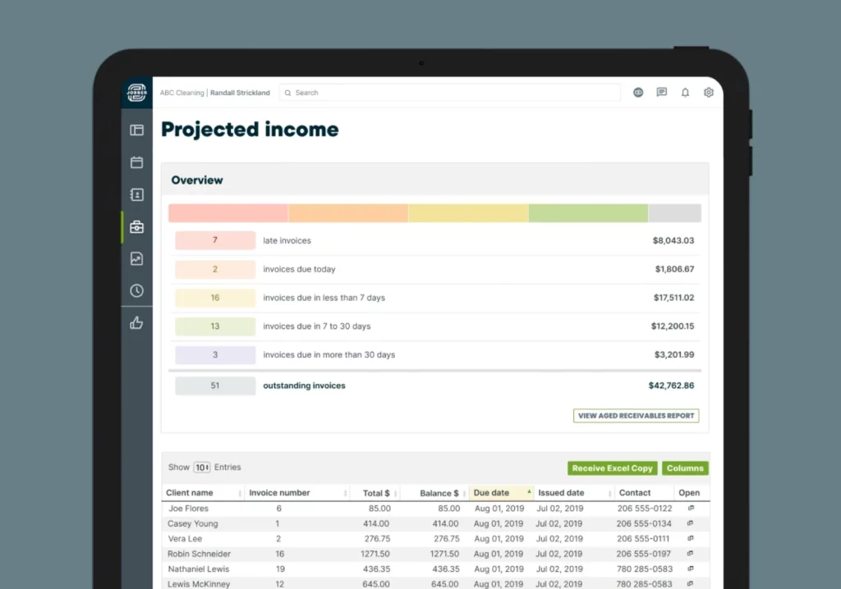The width and height of the screenshot is (841, 589).
Task: Open the Show entries count dropdown
Action: [x=202, y=468]
